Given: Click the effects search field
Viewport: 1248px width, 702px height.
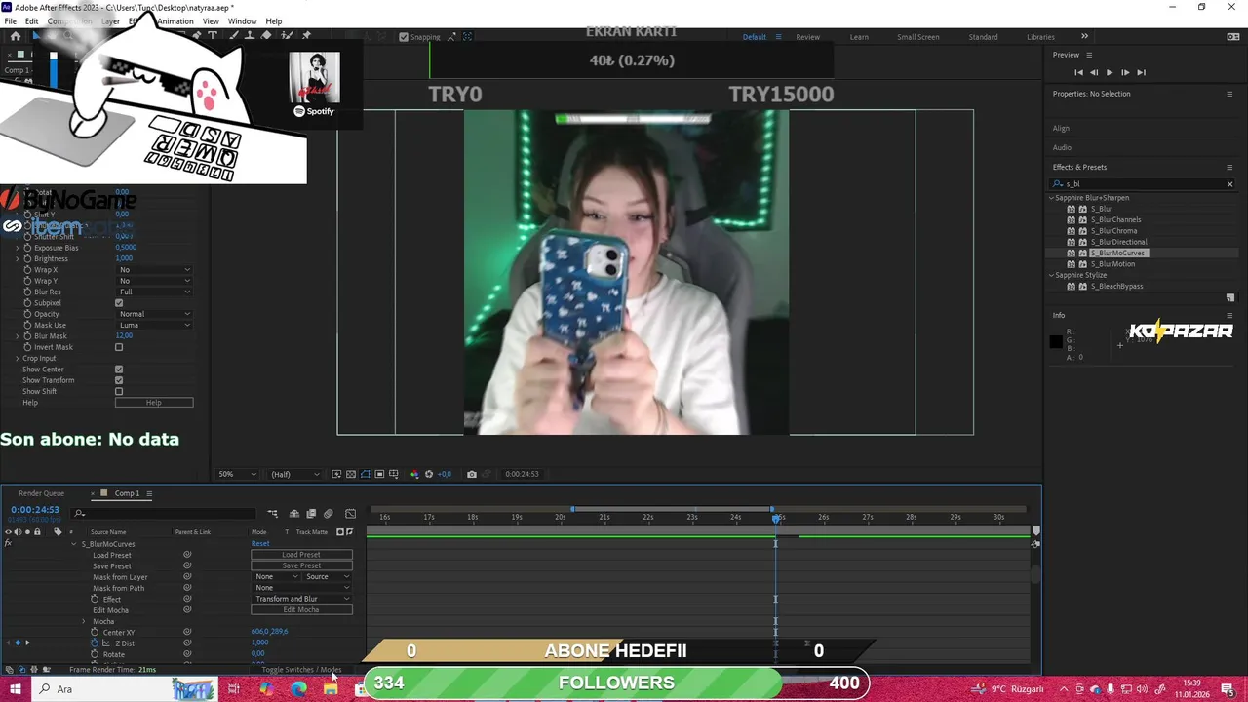Looking at the screenshot, I should point(1141,184).
